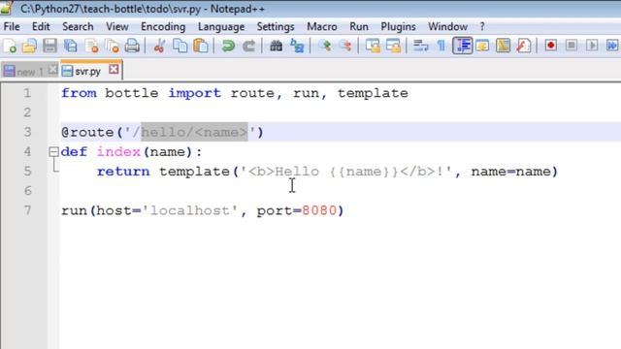Save the current file with Save icon
Screen dimensions: 621x349
click(x=49, y=46)
